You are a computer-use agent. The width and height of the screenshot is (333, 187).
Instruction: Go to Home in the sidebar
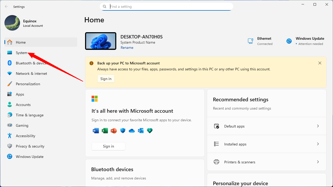tap(21, 42)
